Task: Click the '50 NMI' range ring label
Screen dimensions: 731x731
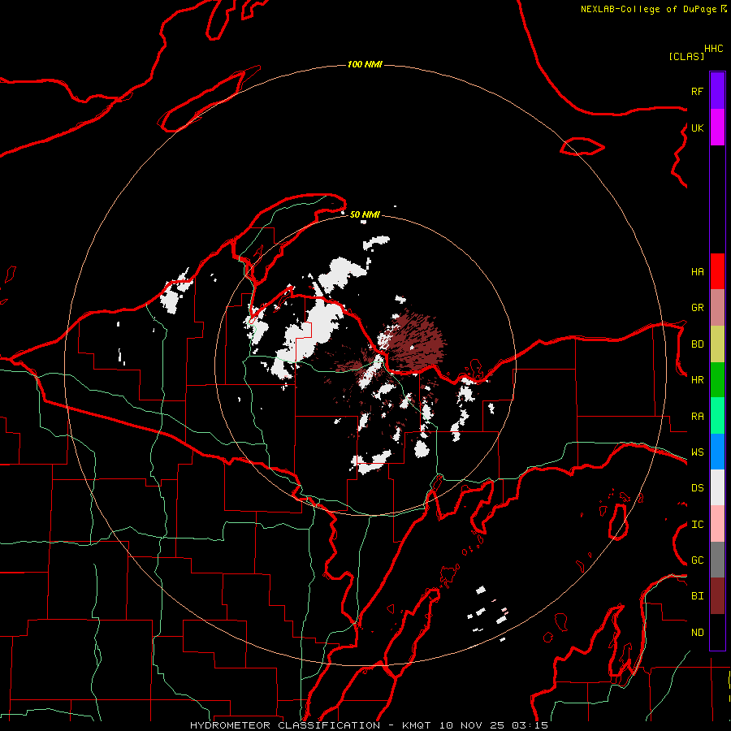Action: pyautogui.click(x=365, y=214)
